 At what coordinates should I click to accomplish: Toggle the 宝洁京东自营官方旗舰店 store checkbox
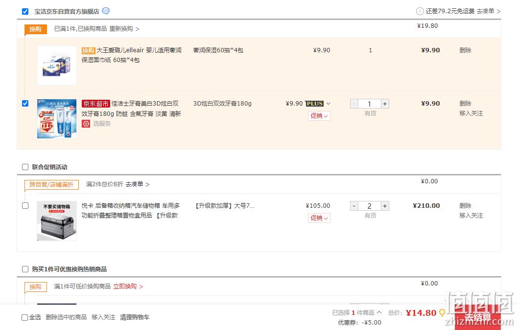[25, 12]
